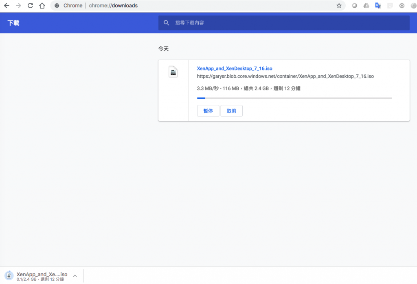Reload the downloads page
Screen dimensions: 417x284
tap(30, 6)
